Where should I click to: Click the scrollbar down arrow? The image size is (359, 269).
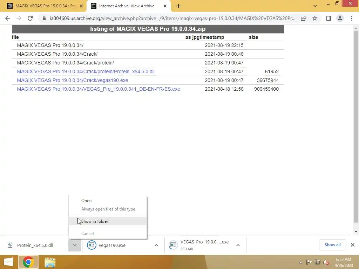click(356, 232)
